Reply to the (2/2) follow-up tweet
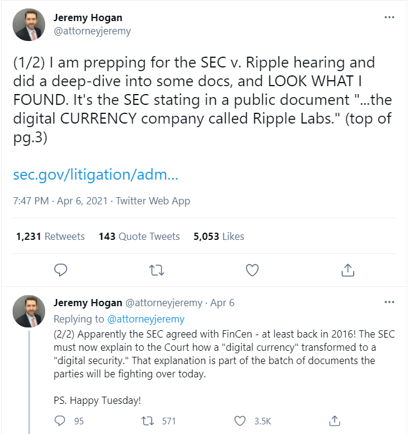 pos(60,420)
